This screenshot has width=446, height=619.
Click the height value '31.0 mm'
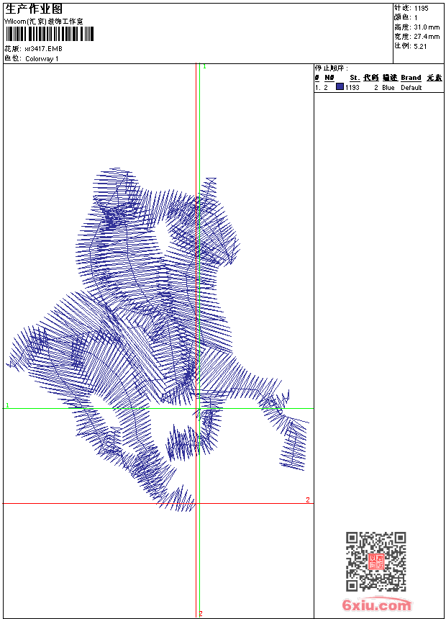[427, 27]
